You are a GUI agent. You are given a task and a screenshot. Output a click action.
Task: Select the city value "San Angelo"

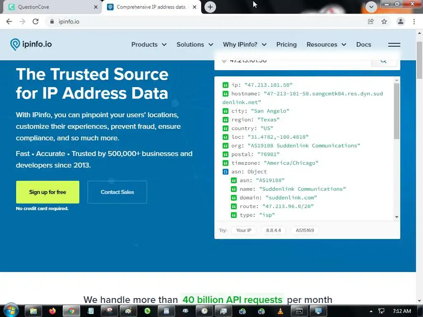[270, 111]
